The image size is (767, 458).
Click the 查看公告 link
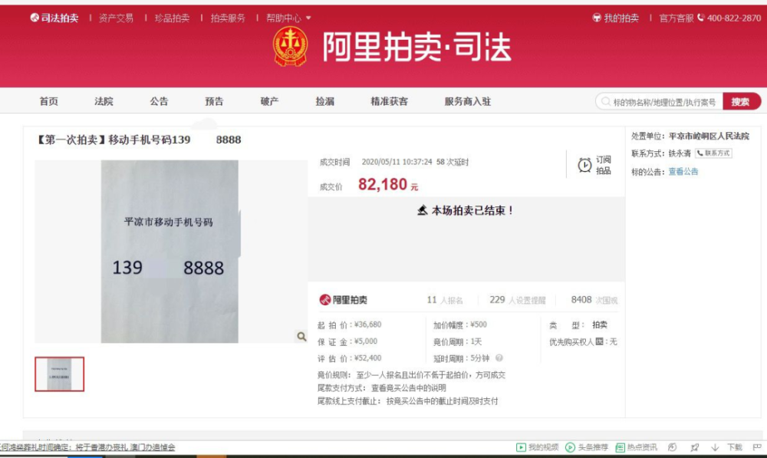click(683, 171)
